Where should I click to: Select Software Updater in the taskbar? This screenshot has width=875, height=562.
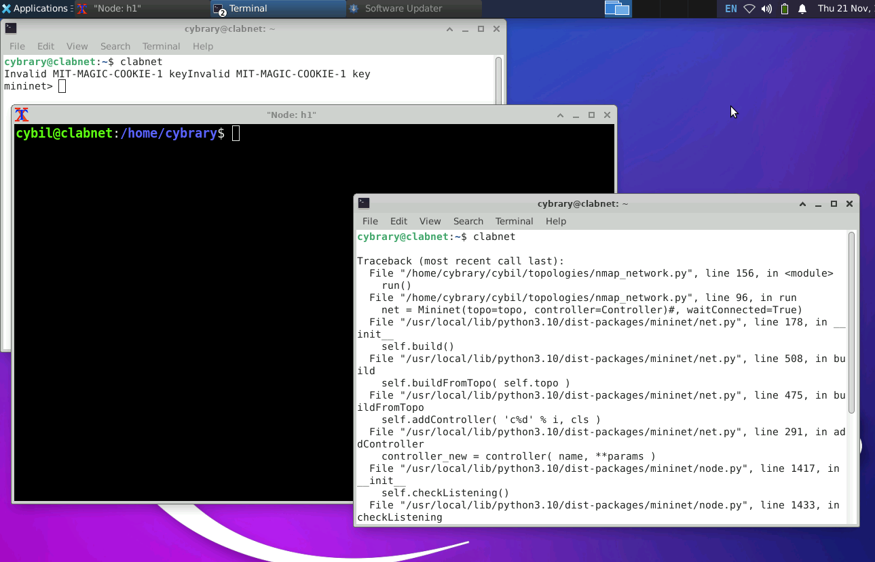[x=403, y=9]
